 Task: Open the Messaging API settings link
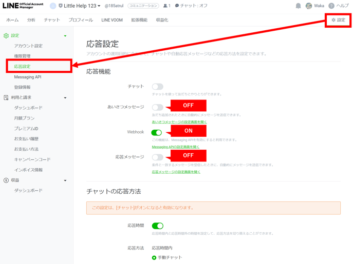point(176,147)
